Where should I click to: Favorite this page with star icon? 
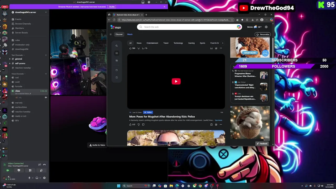pyautogui.click(x=232, y=20)
